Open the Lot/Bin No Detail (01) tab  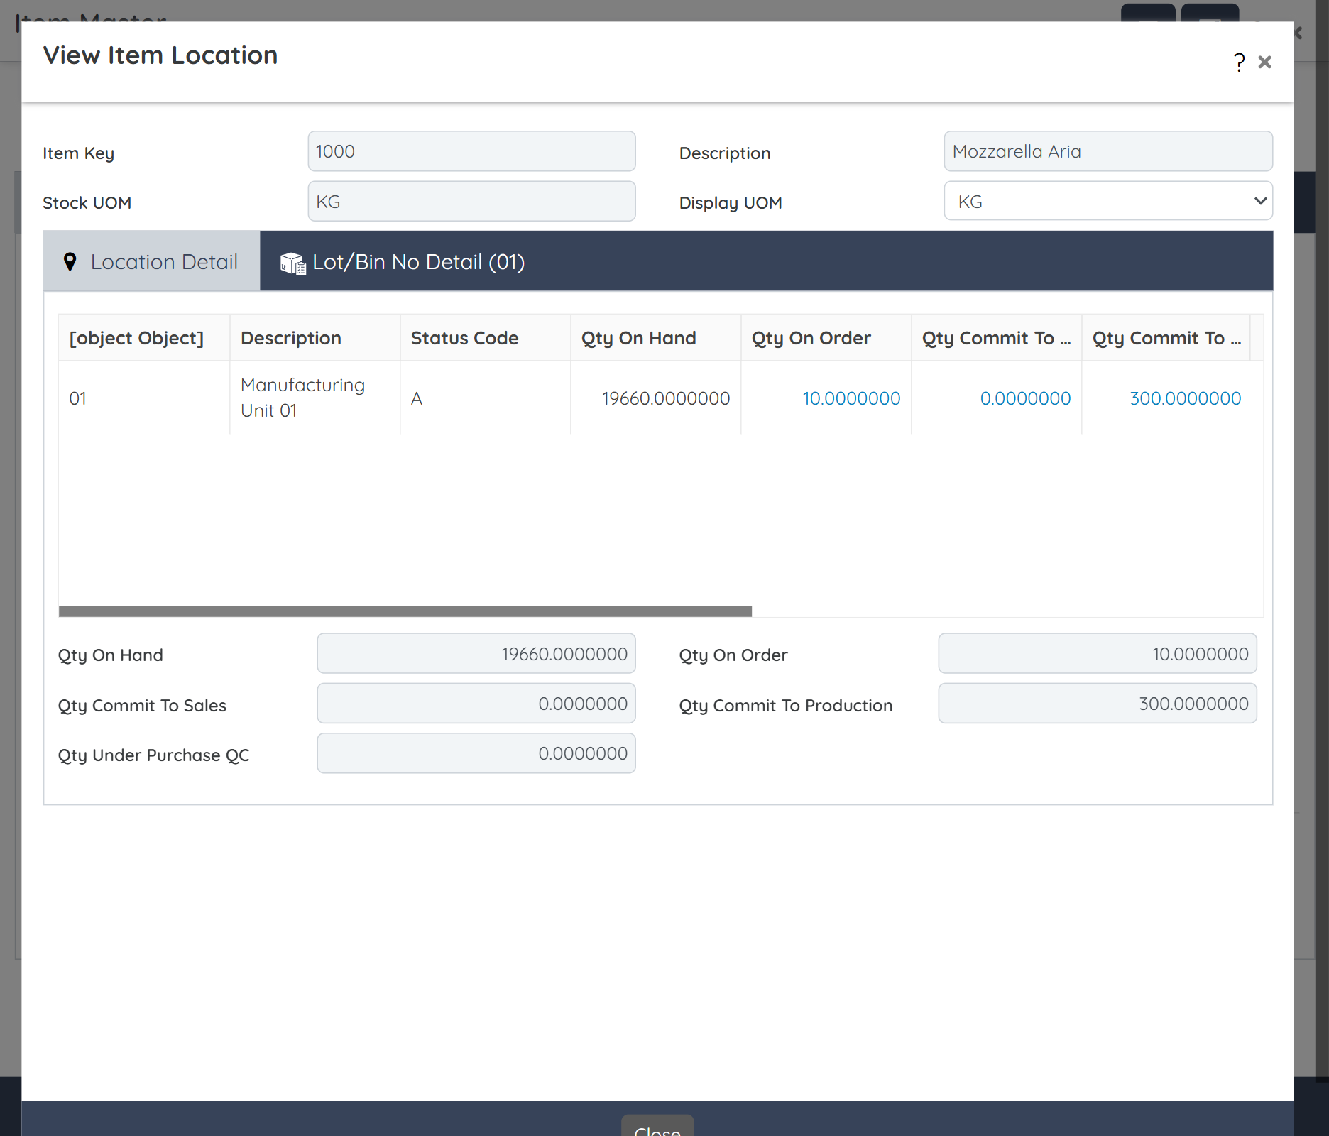[403, 261]
